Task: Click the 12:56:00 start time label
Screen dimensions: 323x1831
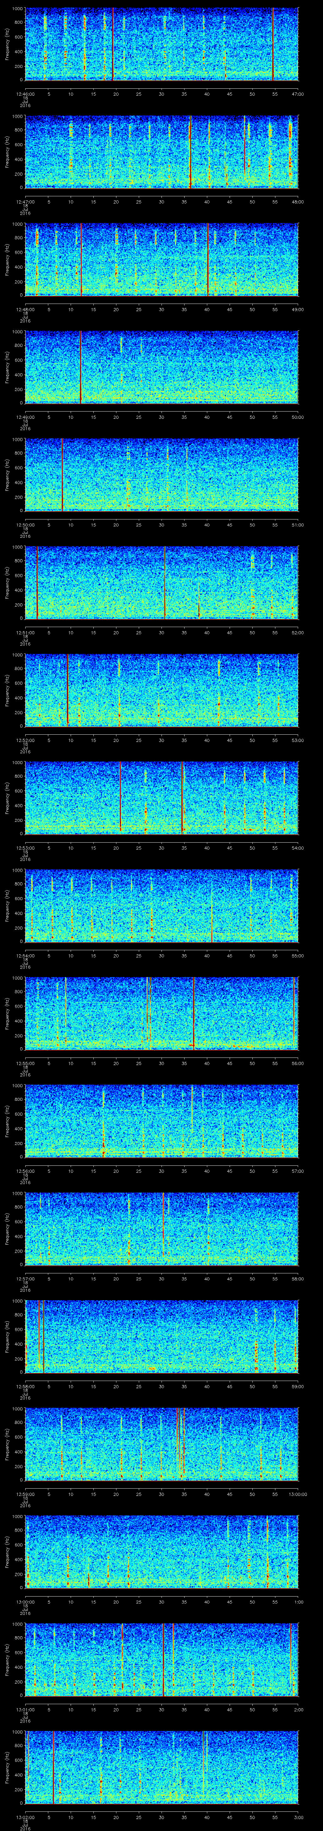Action: click(x=26, y=1171)
